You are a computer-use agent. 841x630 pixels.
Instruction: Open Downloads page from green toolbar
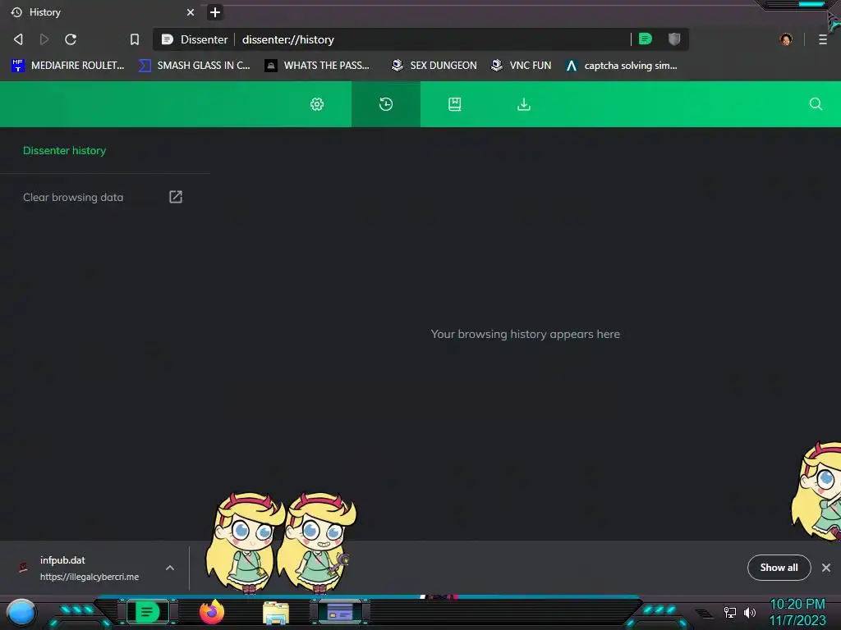tap(524, 104)
